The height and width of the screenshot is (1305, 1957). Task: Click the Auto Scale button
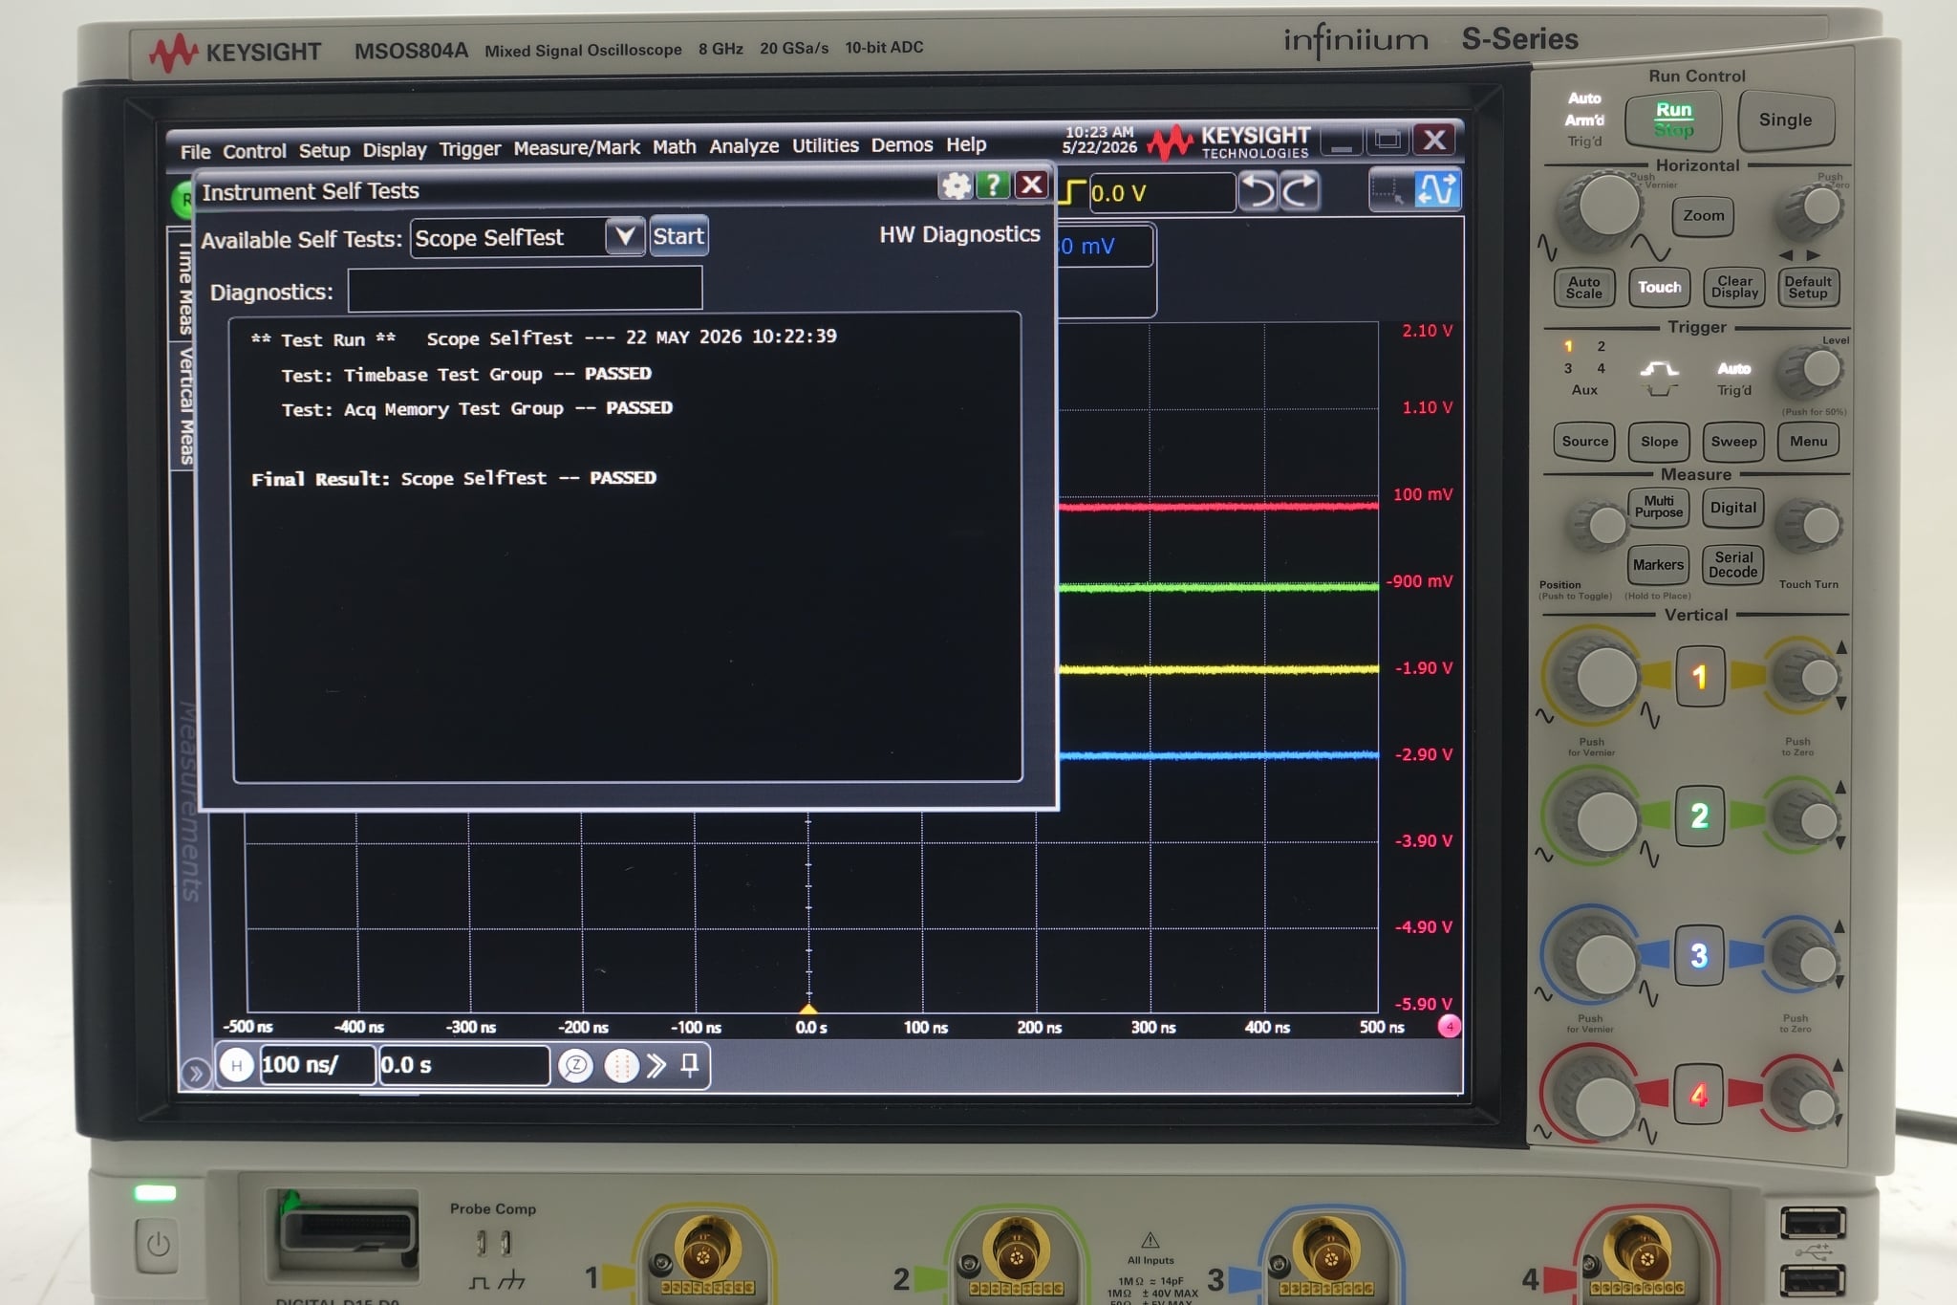1583,287
